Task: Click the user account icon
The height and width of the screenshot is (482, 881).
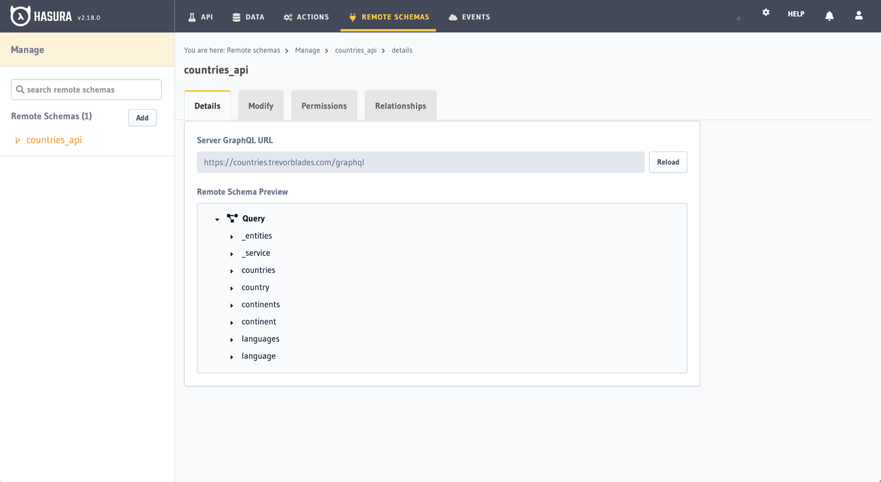Action: click(859, 15)
